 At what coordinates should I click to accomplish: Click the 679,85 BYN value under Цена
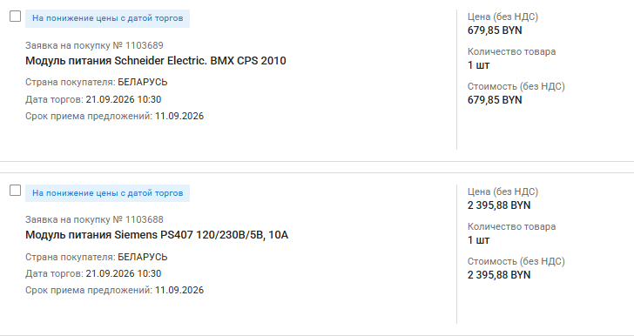pyautogui.click(x=495, y=30)
